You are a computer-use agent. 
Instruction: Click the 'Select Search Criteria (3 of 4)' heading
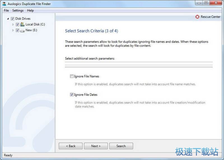[x=92, y=31]
